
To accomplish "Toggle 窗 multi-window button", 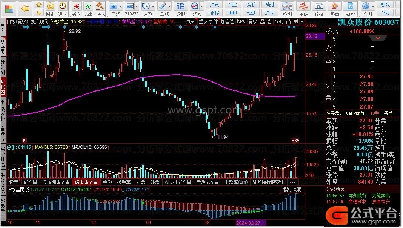I will point(269,21).
